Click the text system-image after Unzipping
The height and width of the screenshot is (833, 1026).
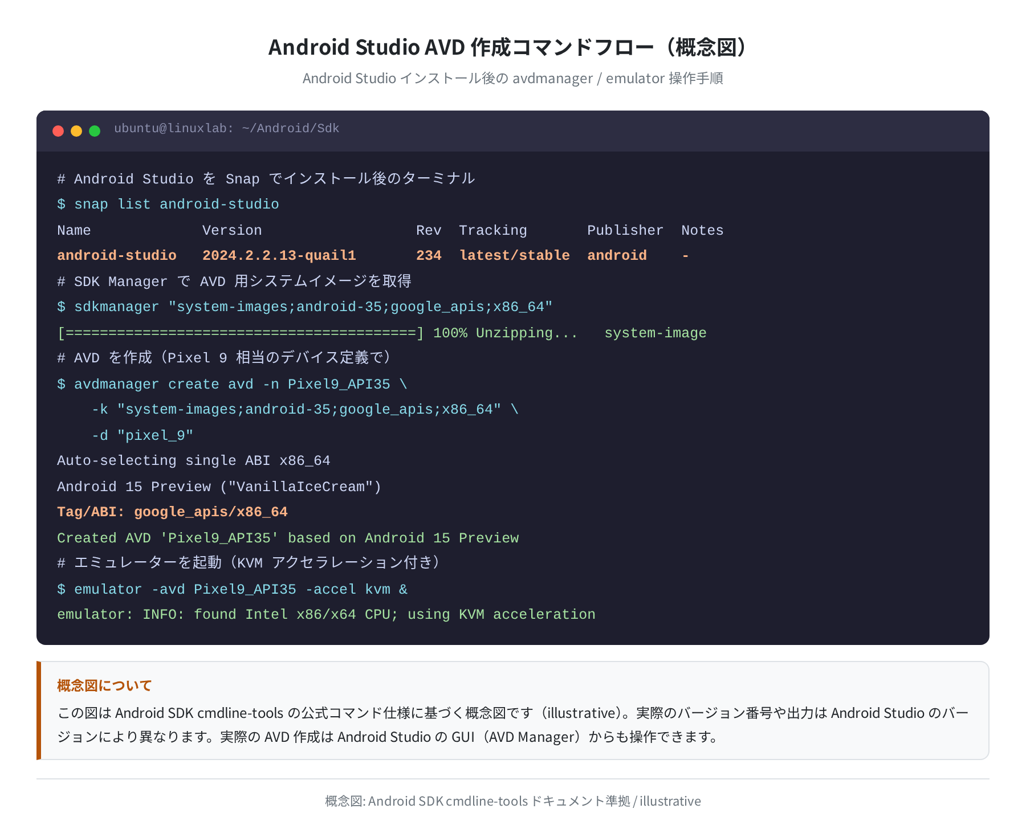655,333
